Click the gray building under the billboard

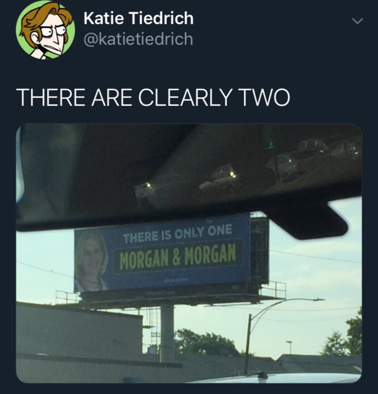[79, 330]
